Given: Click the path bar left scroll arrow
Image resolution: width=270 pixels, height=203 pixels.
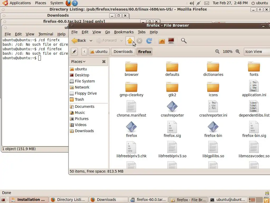Looking at the screenshot, I should pyautogui.click(x=84, y=52).
